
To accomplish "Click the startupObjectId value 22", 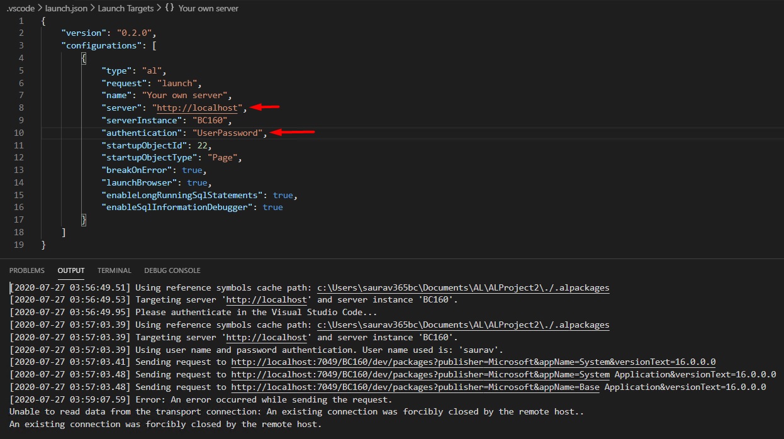I will 202,145.
